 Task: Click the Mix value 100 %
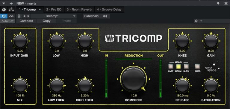coord(20,95)
